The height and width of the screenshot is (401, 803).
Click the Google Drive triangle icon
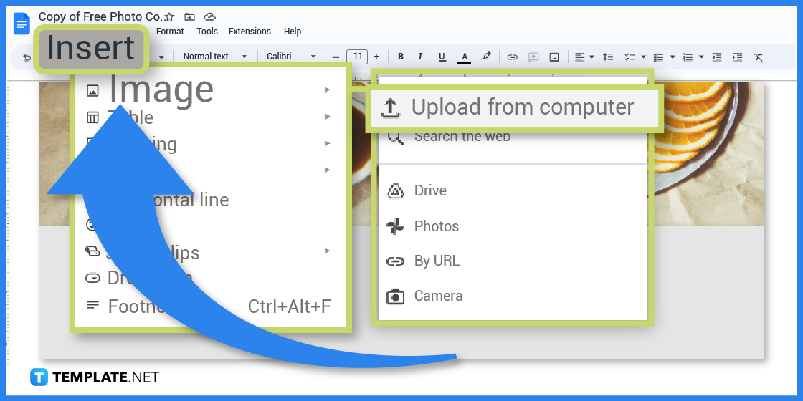pos(395,190)
